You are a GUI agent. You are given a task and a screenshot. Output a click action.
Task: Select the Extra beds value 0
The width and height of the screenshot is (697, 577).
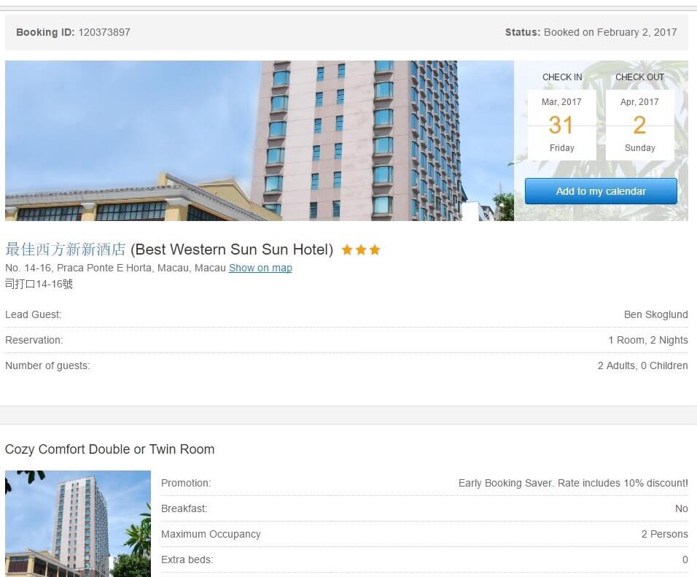click(685, 559)
